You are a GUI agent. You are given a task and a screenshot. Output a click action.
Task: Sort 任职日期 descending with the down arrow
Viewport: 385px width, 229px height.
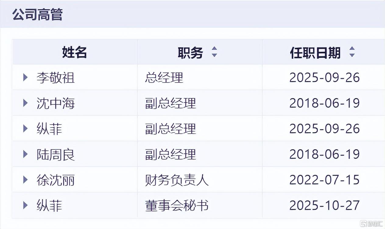352,55
